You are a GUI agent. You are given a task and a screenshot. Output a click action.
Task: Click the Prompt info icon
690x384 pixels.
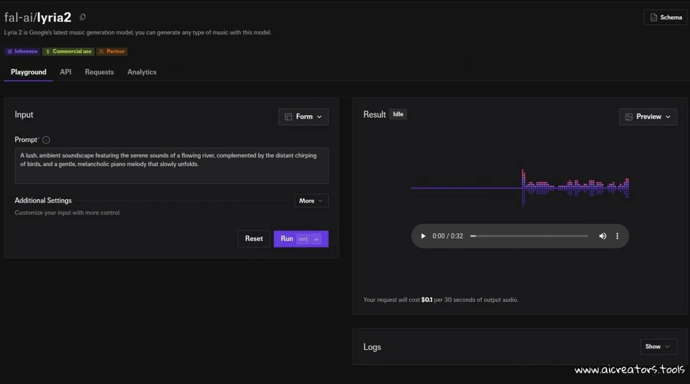pyautogui.click(x=46, y=140)
